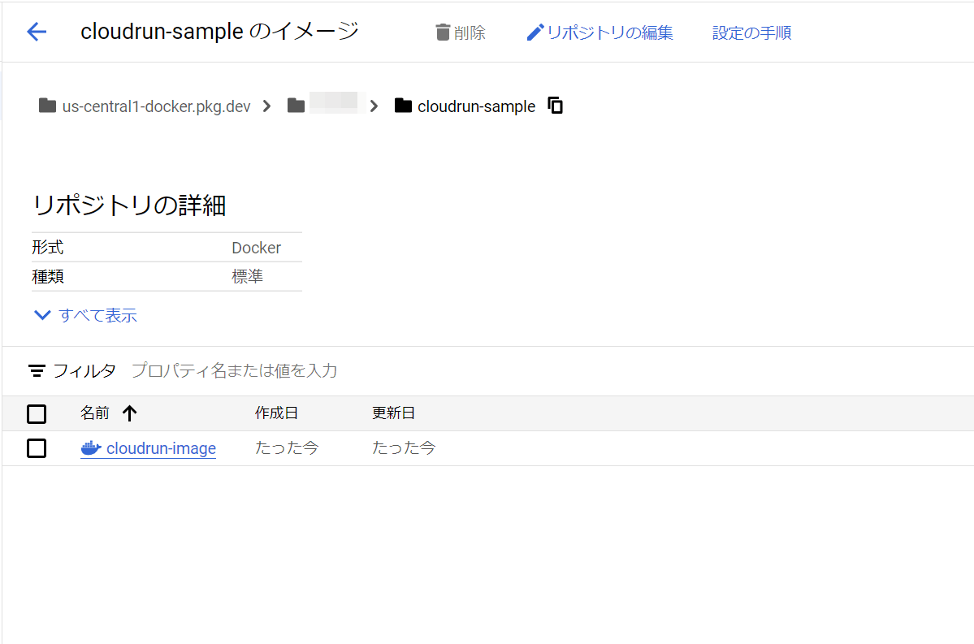
Task: Click the pencil icon next to リポジトリの編集
Action: pyautogui.click(x=535, y=32)
